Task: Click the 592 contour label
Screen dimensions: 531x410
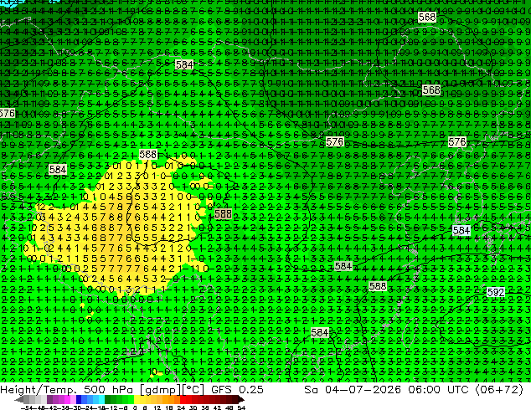Action: (x=496, y=292)
